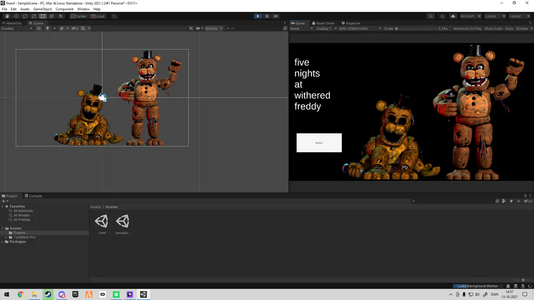Open the Display 1 dropdown
This screenshot has width=534, height=300.
pos(326,28)
